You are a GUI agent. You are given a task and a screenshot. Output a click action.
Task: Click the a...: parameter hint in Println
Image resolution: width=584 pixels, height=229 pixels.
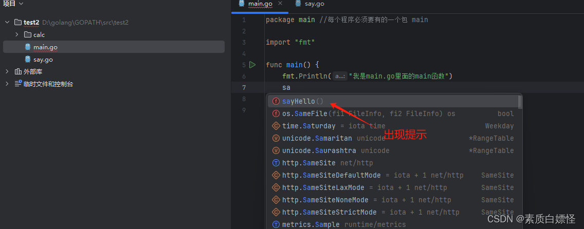(340, 76)
